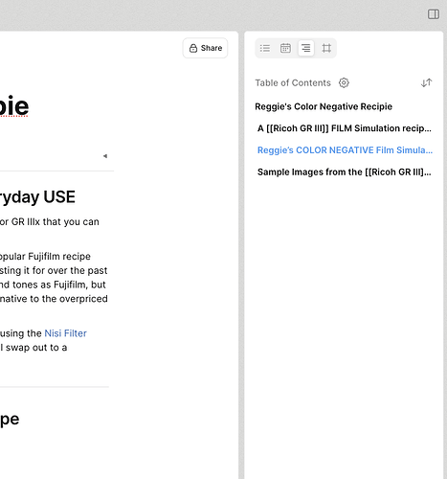Select the table of contents outline tab
Viewport: 447px width, 479px height.
point(306,48)
